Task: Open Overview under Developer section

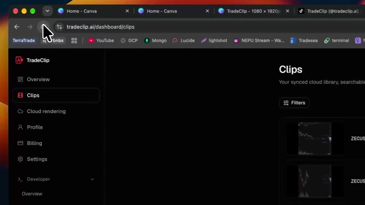Action: pyautogui.click(x=32, y=194)
